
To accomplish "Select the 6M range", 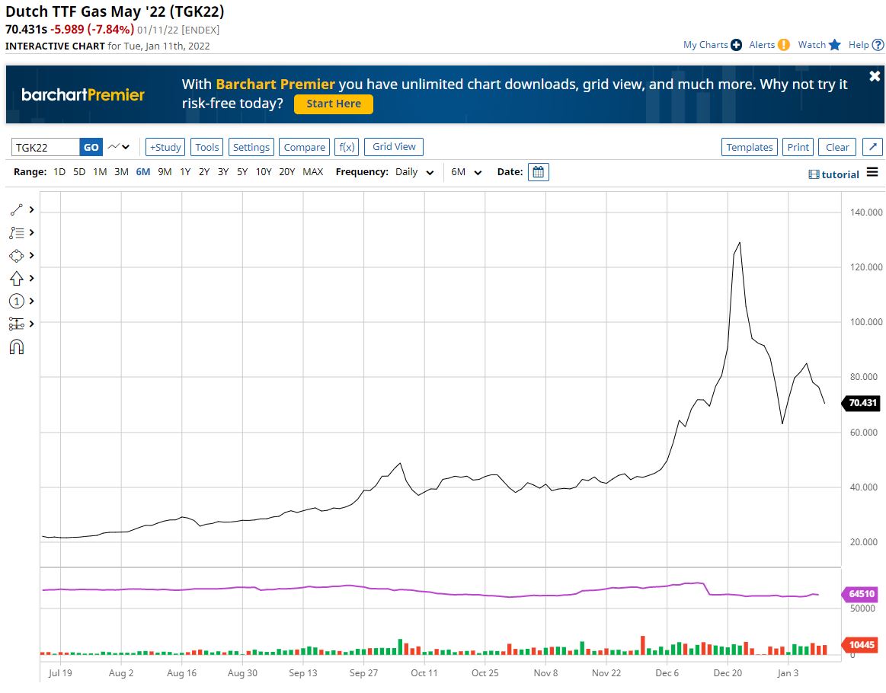I will click(x=143, y=171).
